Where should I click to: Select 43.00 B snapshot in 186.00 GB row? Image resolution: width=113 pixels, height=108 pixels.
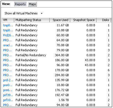click(x=90, y=60)
